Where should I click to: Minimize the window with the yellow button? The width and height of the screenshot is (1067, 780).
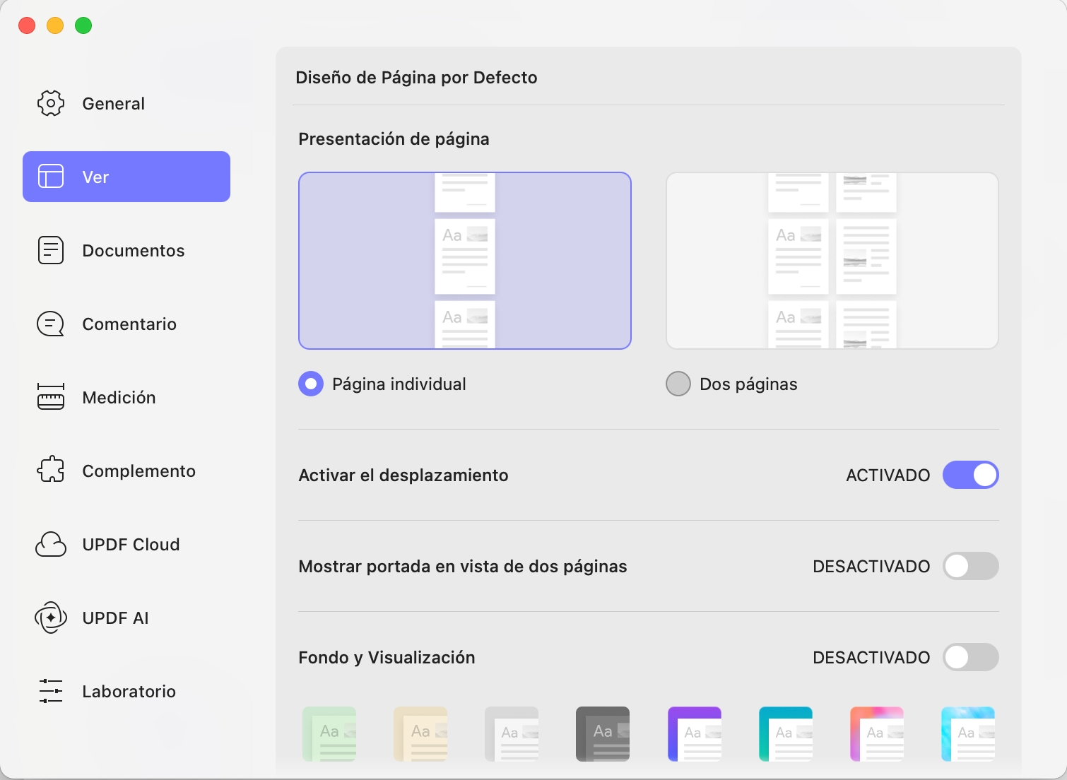pos(55,25)
